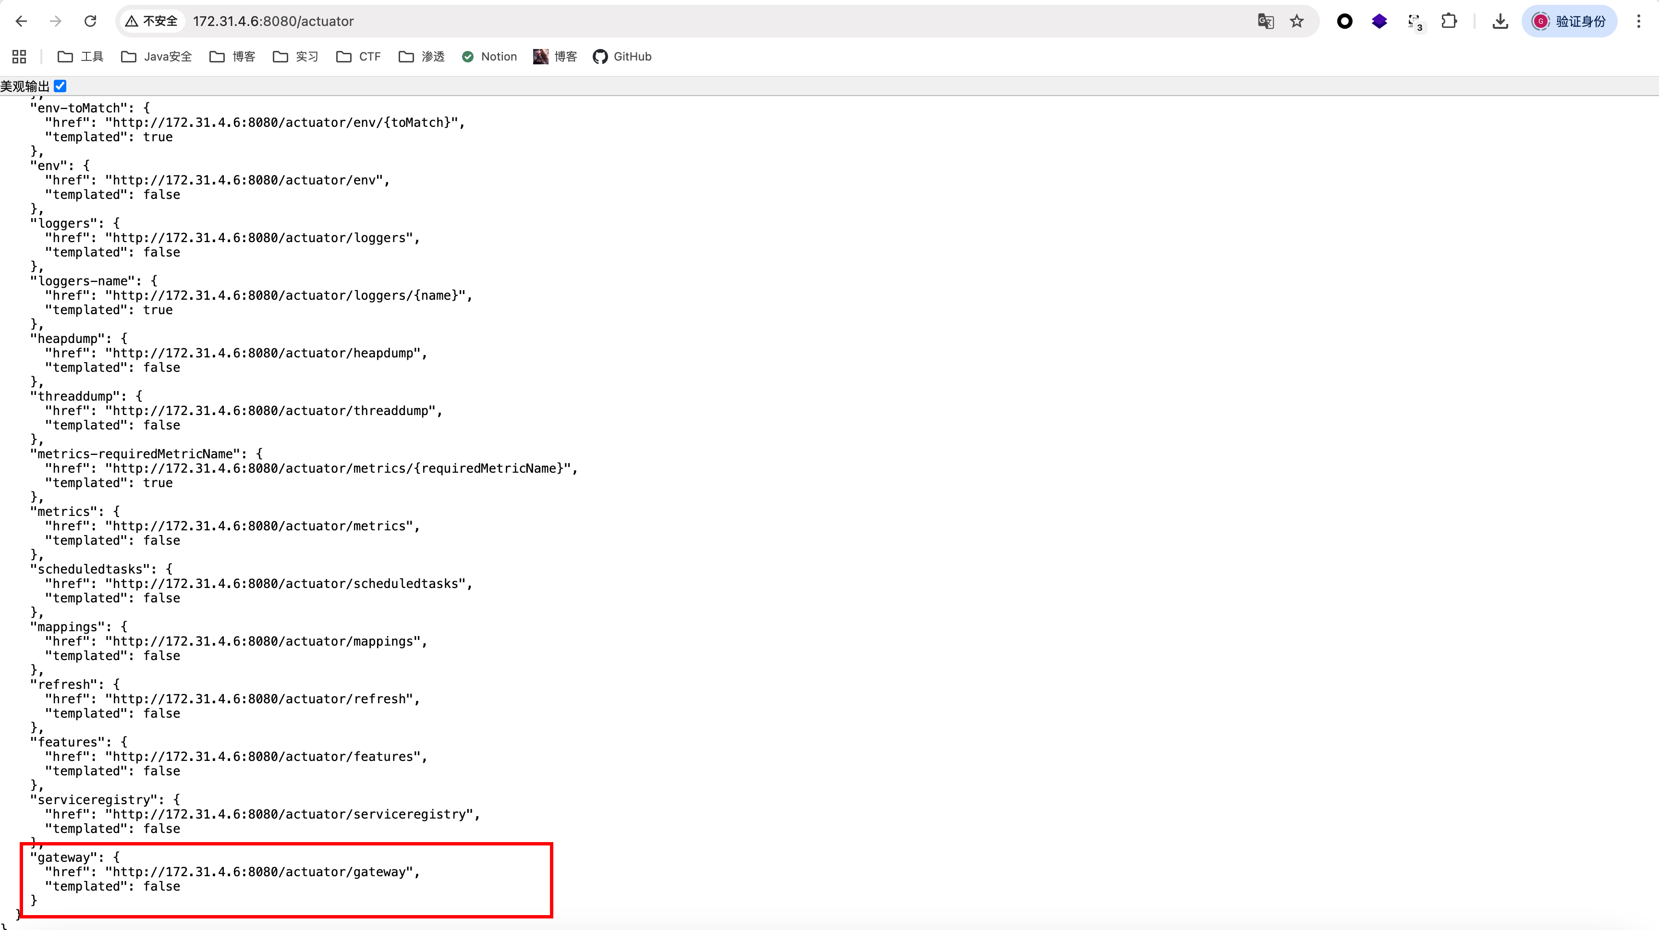Viewport: 1659px width, 930px height.
Task: Bookmark this page with star icon
Action: [x=1297, y=21]
